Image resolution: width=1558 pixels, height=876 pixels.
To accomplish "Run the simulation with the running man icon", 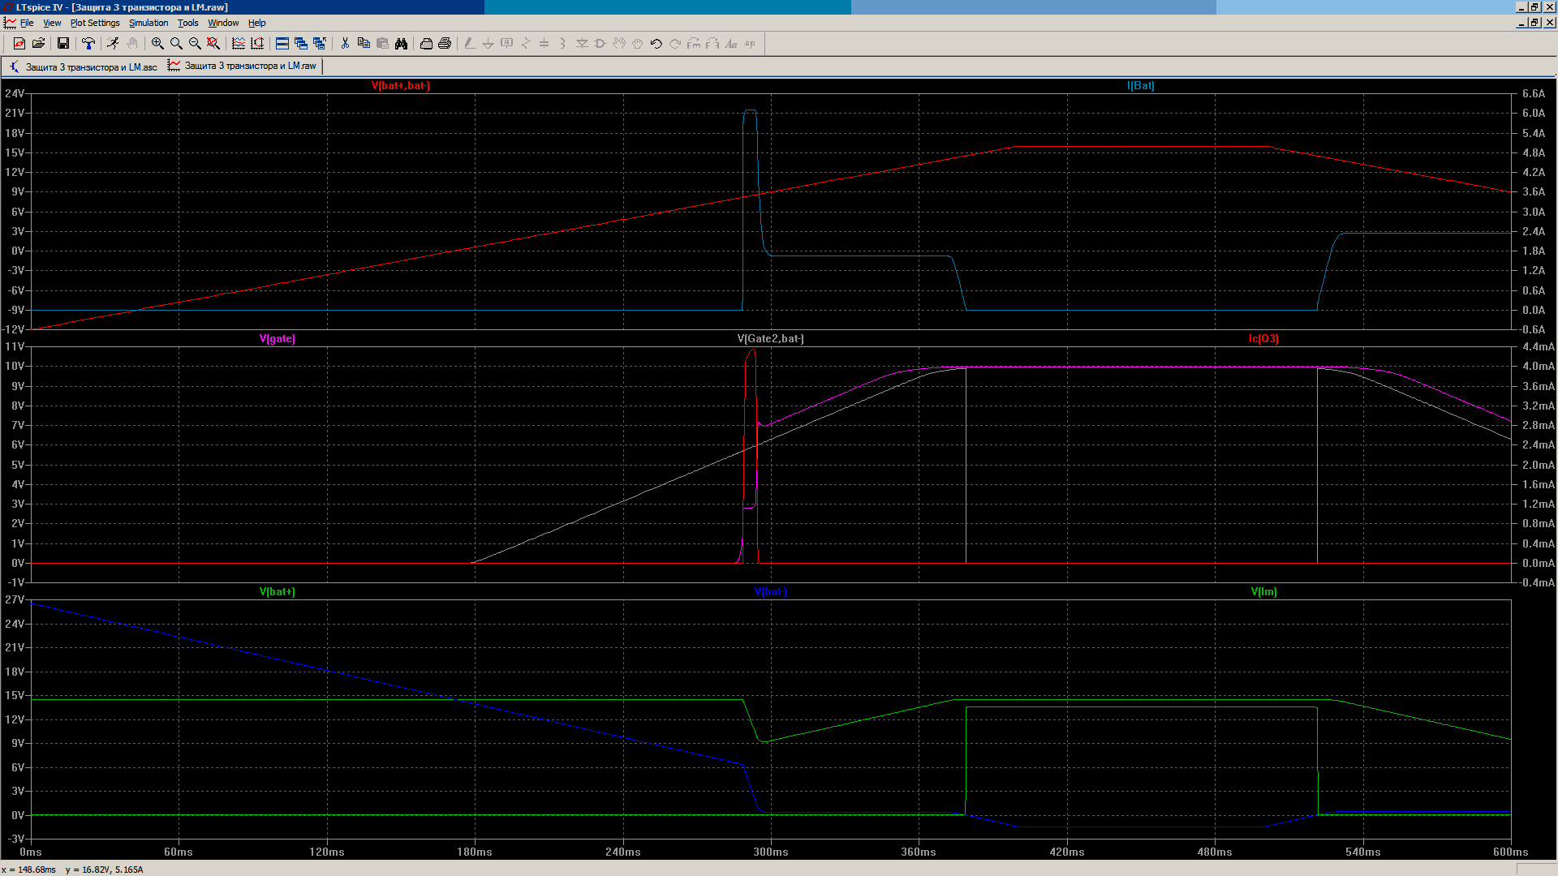I will pyautogui.click(x=113, y=44).
